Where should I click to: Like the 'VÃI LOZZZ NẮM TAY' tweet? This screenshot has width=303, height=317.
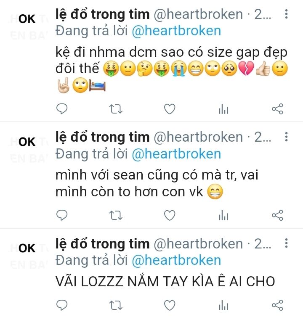pyautogui.click(x=170, y=306)
